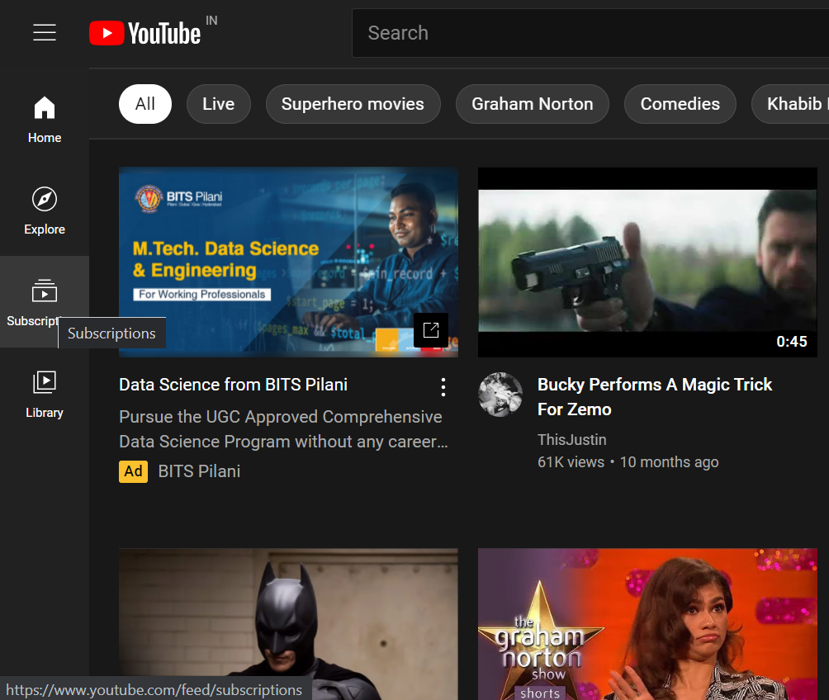Focus the Search field
Screen dimensions: 829x700
[x=590, y=33]
